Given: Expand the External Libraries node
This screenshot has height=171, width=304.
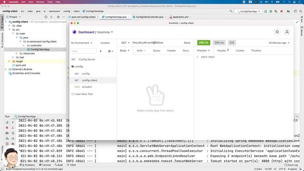Looking at the screenshot, I should point(5,69).
